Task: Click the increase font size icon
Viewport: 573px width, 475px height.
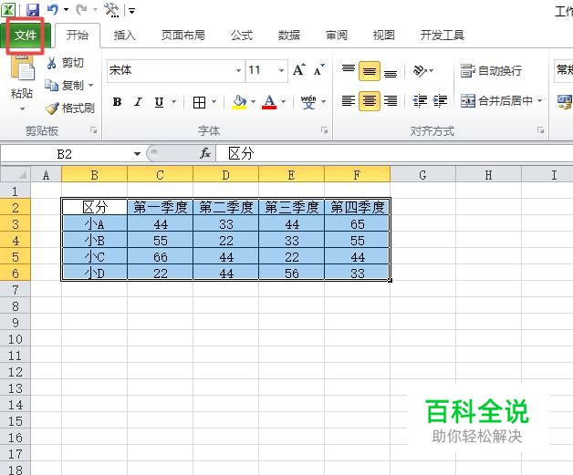Action: [299, 69]
